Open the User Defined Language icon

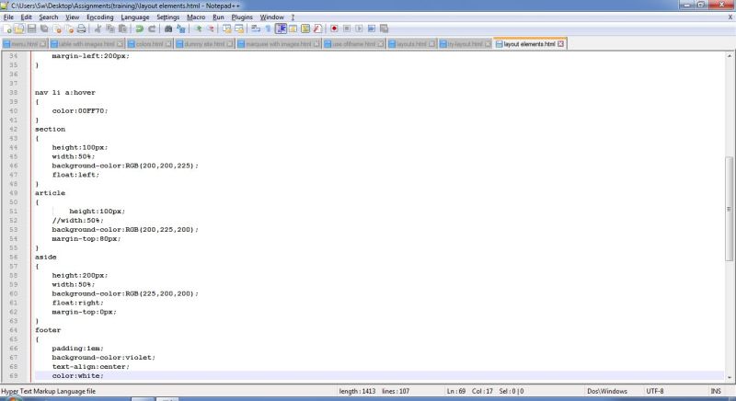[x=293, y=29]
